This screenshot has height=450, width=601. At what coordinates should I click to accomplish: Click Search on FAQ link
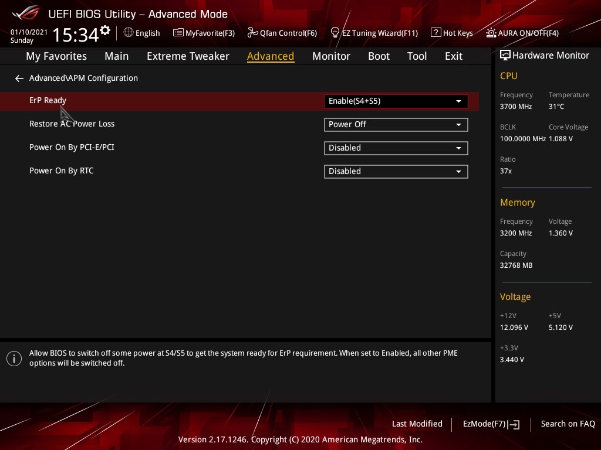[x=568, y=424]
